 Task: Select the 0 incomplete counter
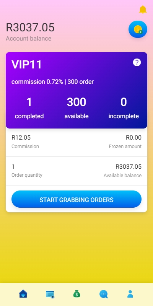[124, 108]
